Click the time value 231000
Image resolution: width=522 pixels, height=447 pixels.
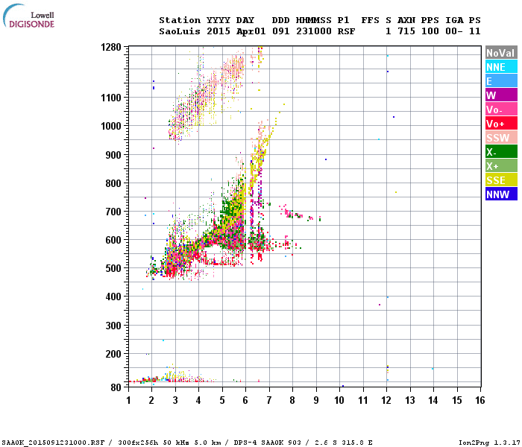pos(314,31)
